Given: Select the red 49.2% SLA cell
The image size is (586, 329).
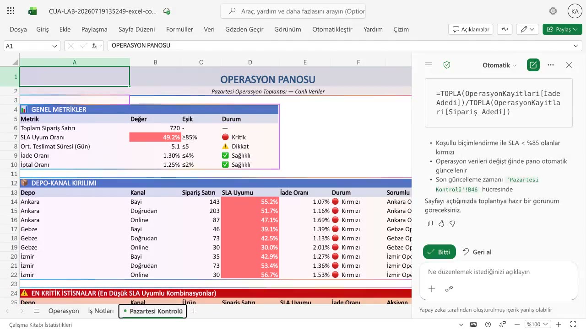Looking at the screenshot, I should coord(155,137).
